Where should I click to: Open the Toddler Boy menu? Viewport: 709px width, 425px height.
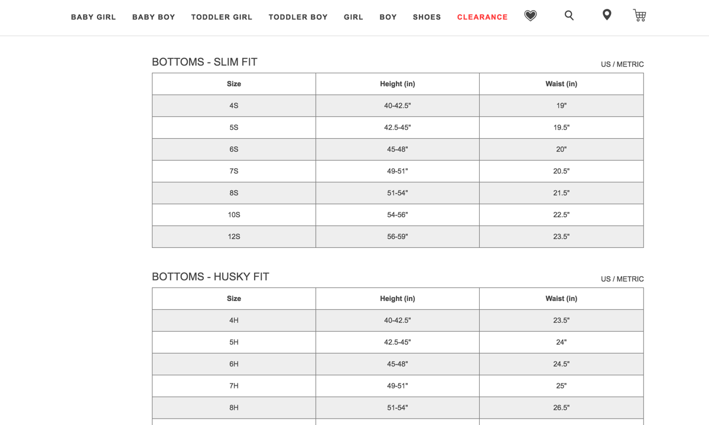pos(298,17)
